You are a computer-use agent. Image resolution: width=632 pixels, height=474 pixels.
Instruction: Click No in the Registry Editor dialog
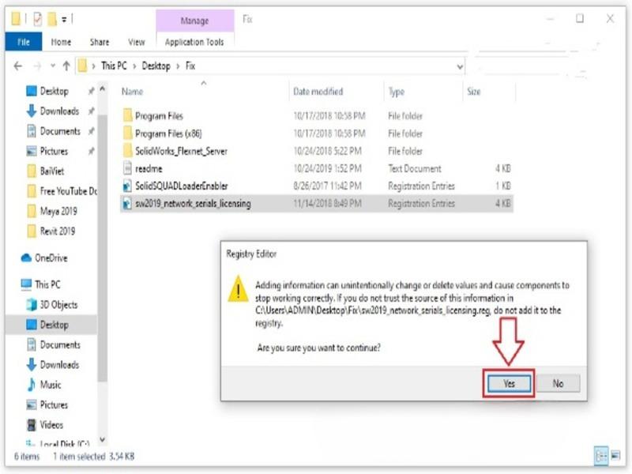pyautogui.click(x=559, y=383)
